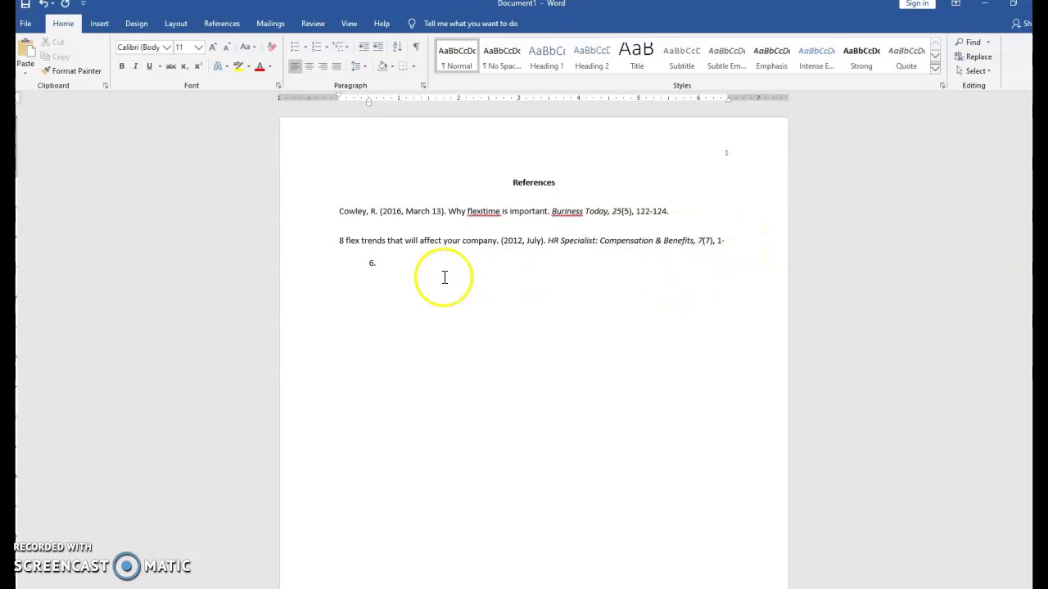
Task: Open Find in Editing group
Action: [x=972, y=42]
